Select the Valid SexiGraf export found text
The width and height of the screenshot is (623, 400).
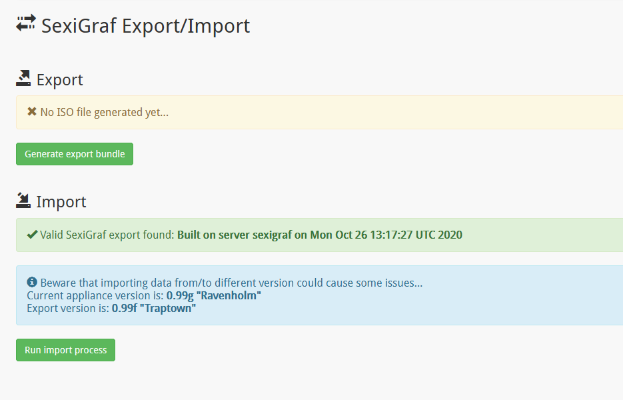point(107,235)
